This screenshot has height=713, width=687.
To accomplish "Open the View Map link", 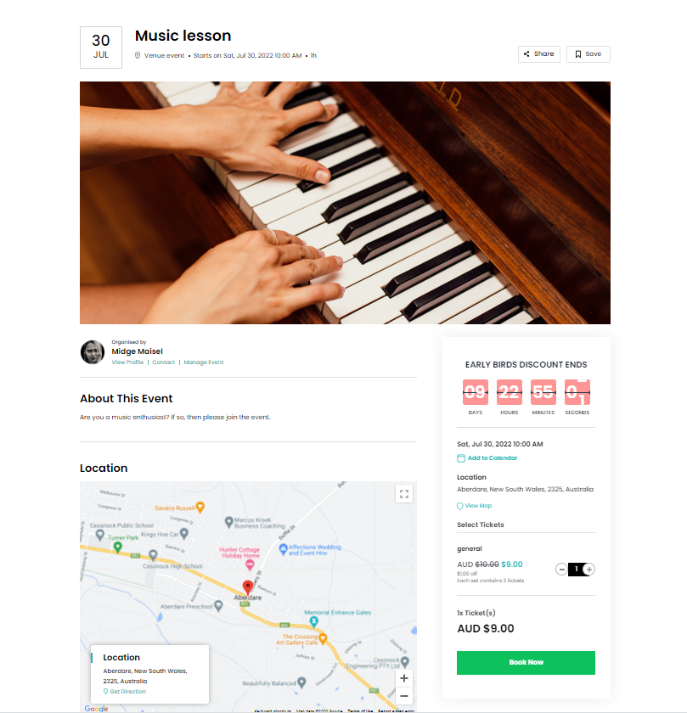I will 475,506.
